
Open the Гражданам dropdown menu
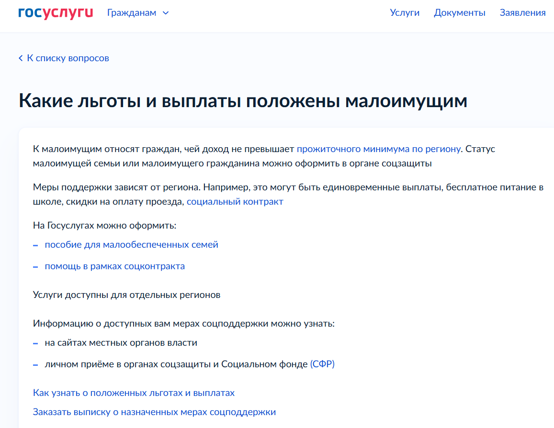tap(132, 13)
